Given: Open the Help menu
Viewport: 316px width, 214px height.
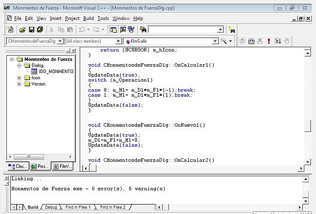Looking at the screenshot, I should [x=138, y=18].
